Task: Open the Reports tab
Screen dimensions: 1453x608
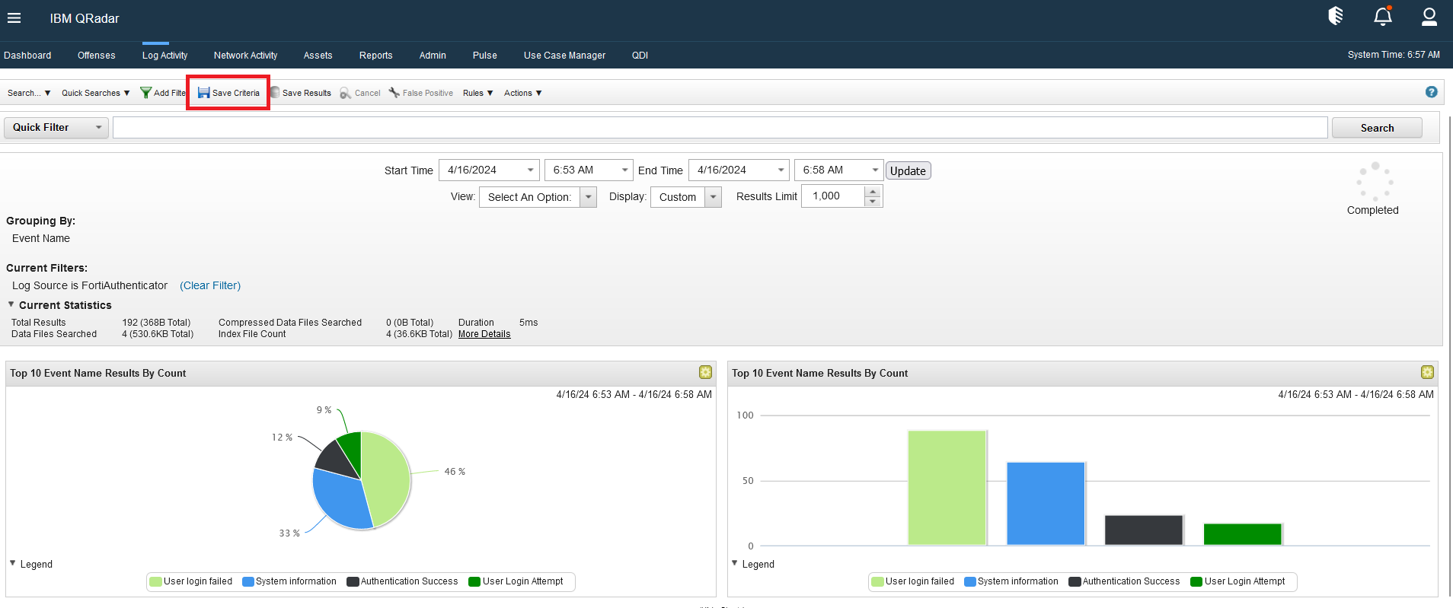Action: (376, 56)
